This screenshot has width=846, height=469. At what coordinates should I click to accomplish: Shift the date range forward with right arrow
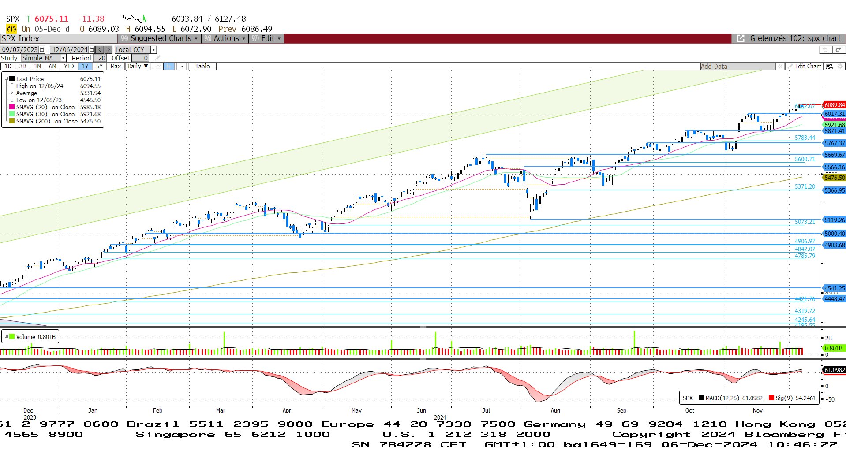108,50
